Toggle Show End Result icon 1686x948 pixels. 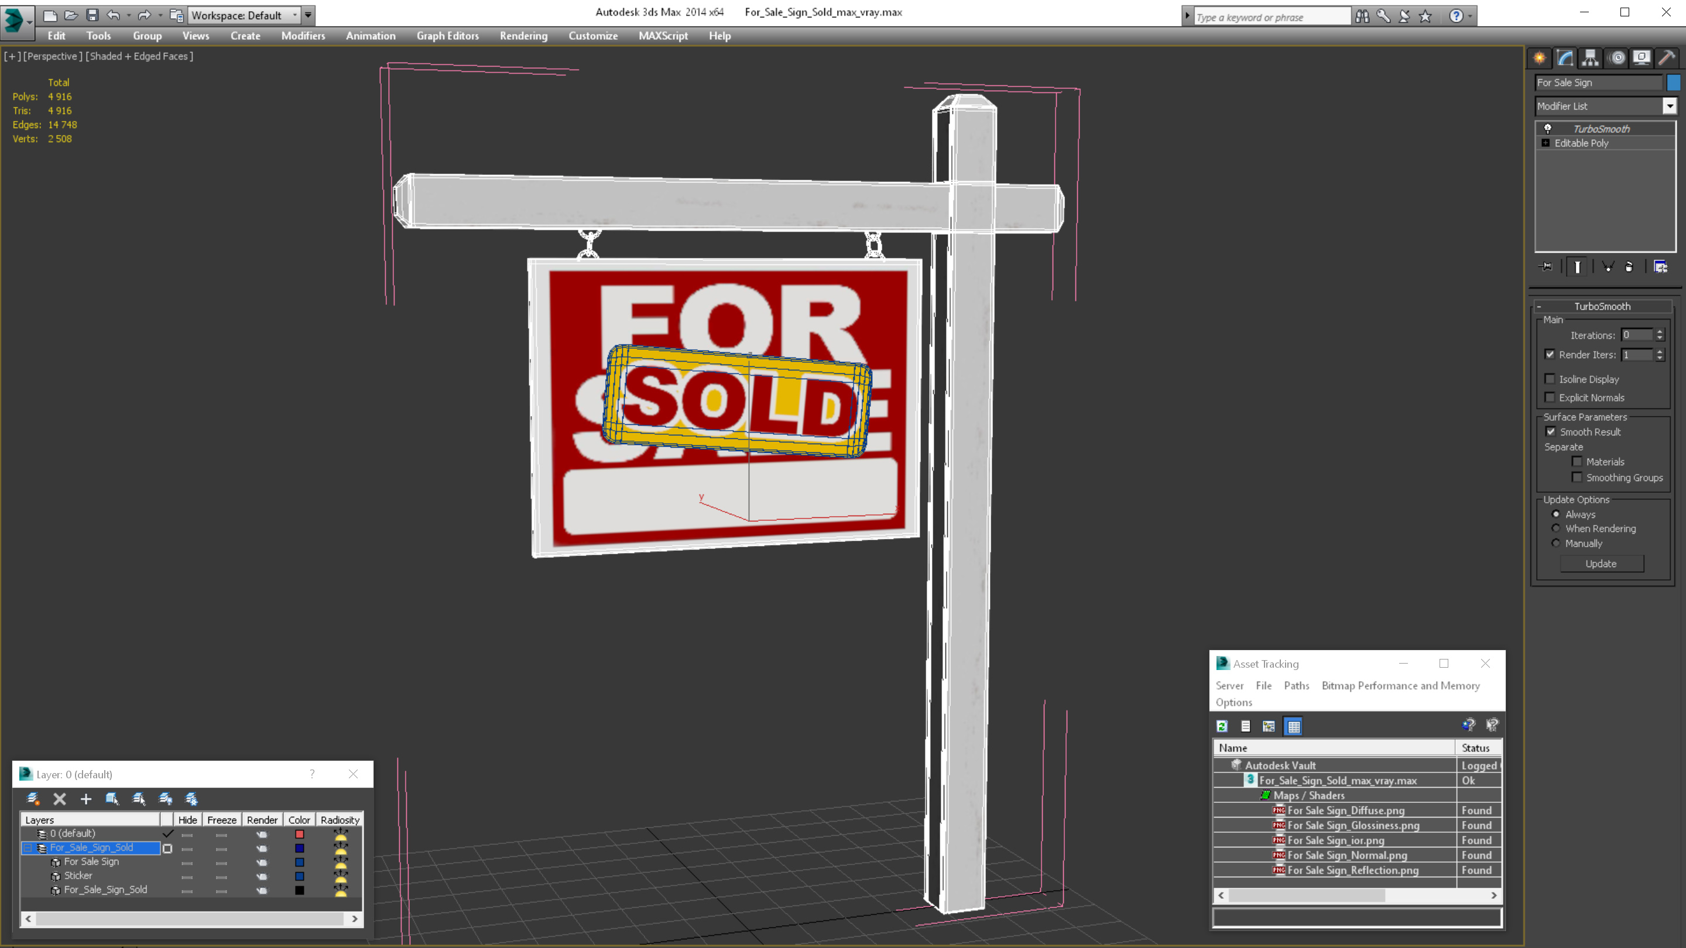1577,267
